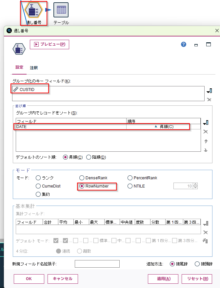The image size is (220, 288).
Task: Choose 昇順 as default sort order
Action: click(x=65, y=157)
